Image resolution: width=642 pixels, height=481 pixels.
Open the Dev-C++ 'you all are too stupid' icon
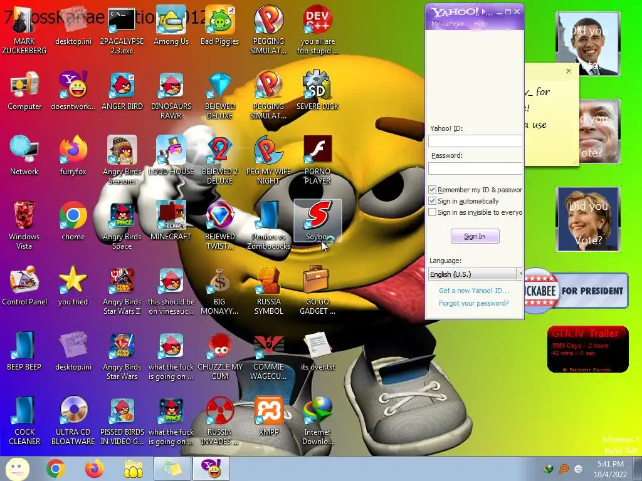pos(317,30)
